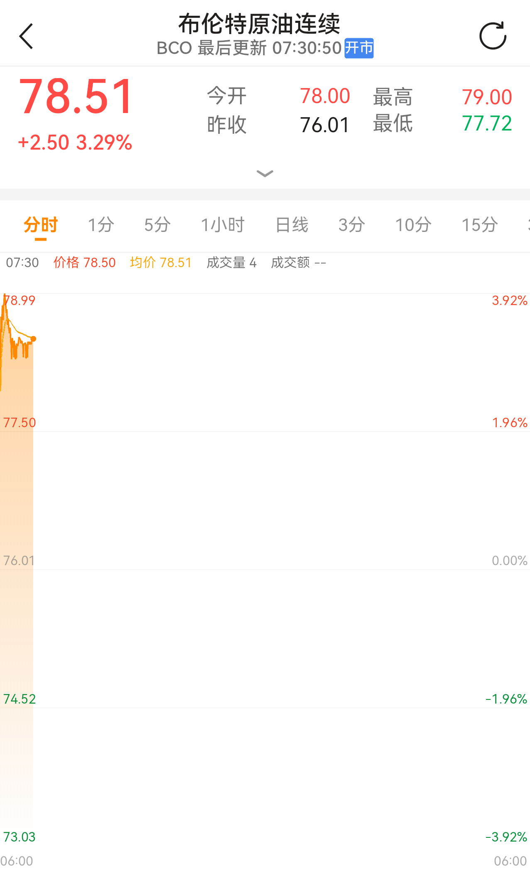Switch to the 5分 chart tab
Image resolution: width=530 pixels, height=869 pixels.
click(x=157, y=225)
